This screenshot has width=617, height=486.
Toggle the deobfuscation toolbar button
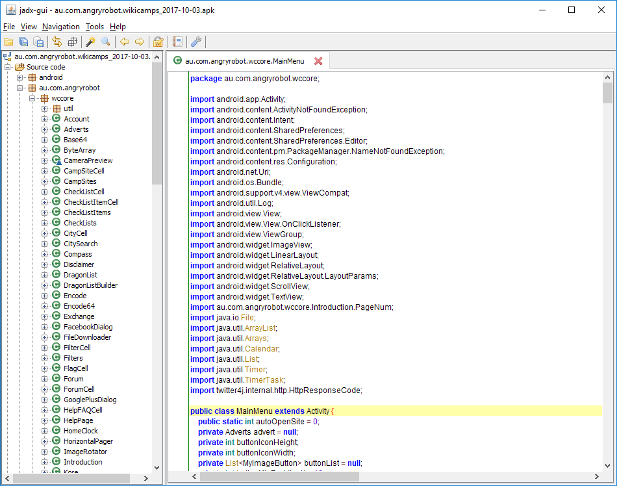pos(158,42)
